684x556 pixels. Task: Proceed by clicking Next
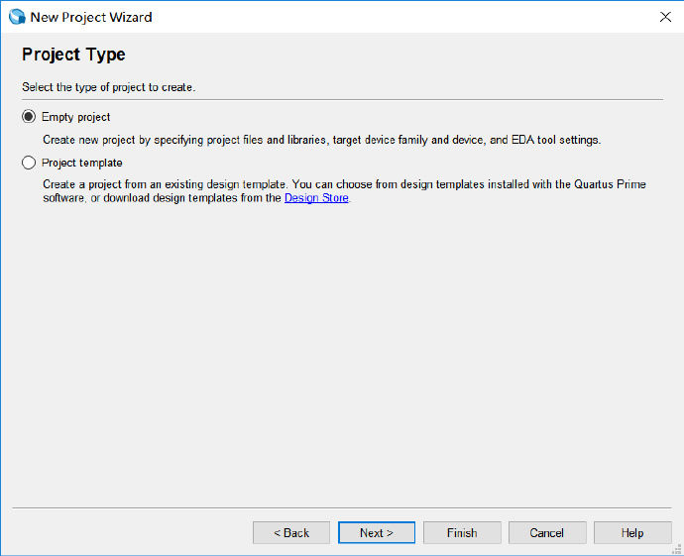377,532
